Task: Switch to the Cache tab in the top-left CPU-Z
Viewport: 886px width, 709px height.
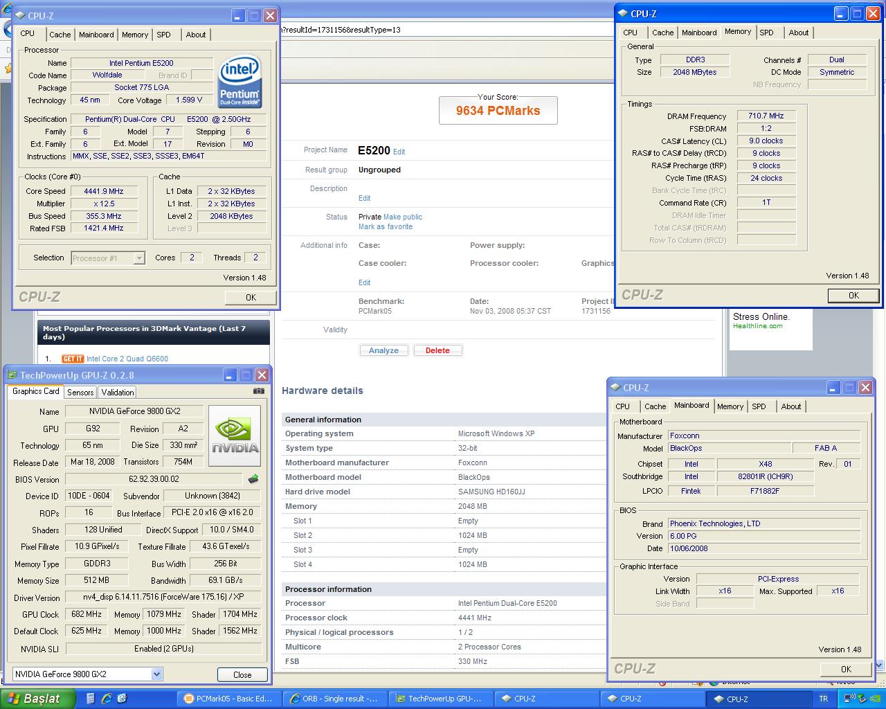Action: click(x=60, y=35)
